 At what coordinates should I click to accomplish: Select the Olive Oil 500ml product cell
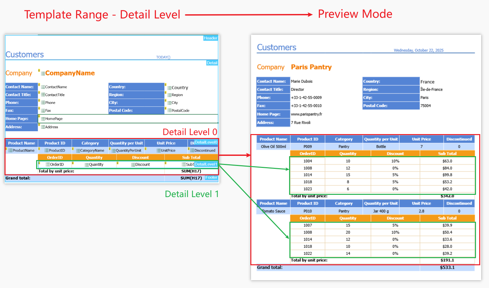(273, 147)
